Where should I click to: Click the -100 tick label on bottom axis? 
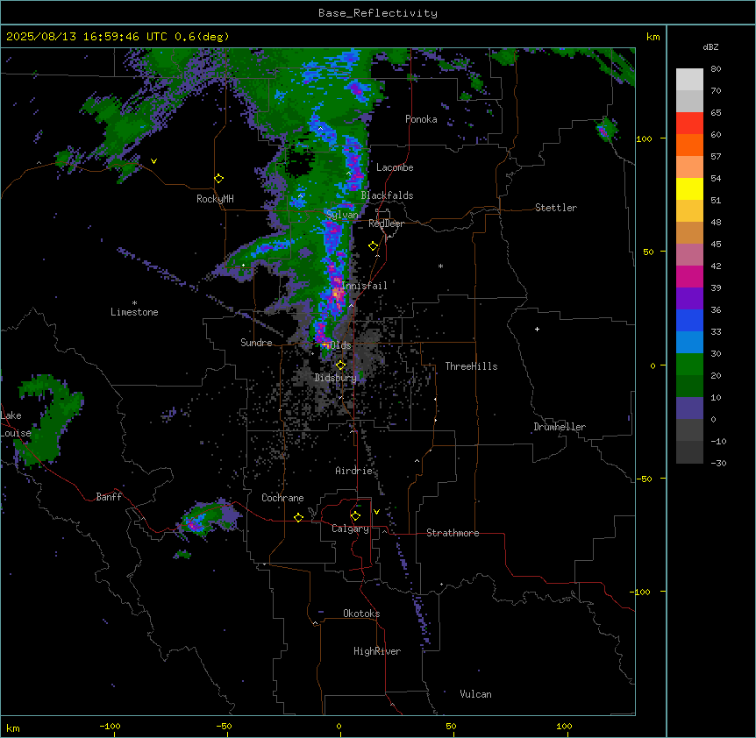(x=110, y=726)
